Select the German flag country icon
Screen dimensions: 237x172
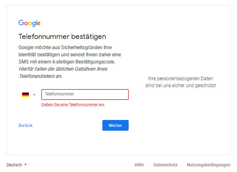(x=25, y=95)
